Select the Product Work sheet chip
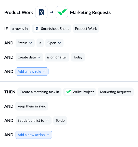 tap(86, 29)
